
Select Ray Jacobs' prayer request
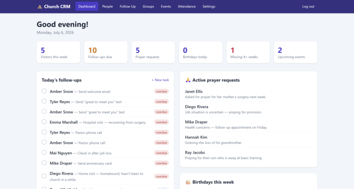tap(248, 155)
